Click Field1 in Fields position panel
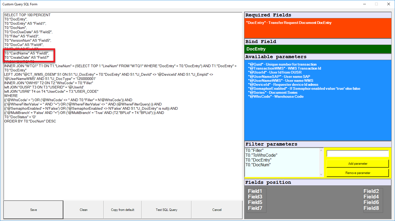395x221 pixels. pos(255,191)
